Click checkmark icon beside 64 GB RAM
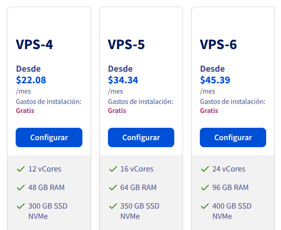The width and height of the screenshot is (281, 230). pos(112,188)
